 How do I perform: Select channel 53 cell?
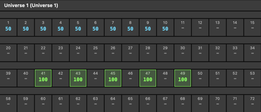click(252, 78)
